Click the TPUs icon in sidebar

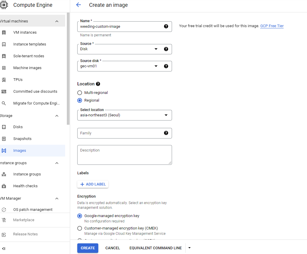pos(4,80)
